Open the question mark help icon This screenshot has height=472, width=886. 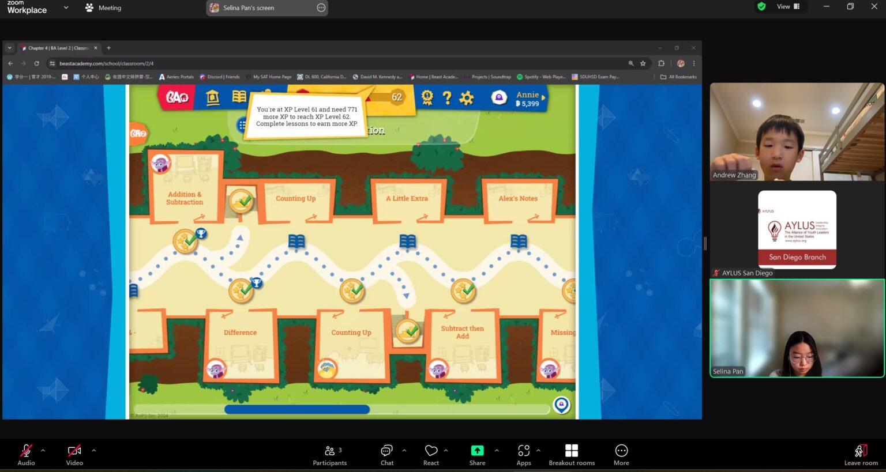446,98
